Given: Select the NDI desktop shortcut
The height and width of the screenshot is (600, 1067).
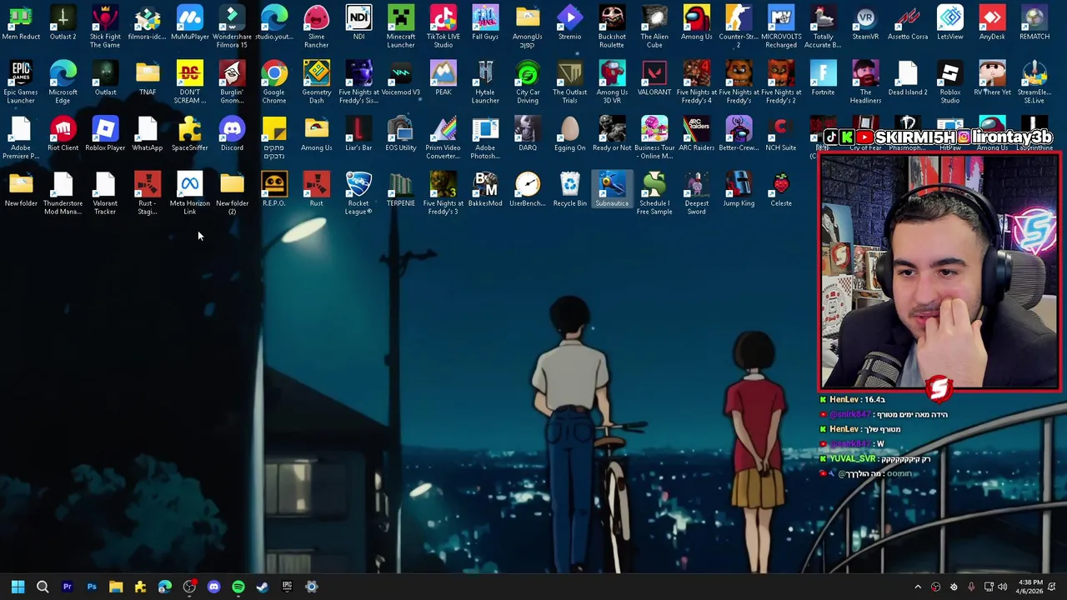Looking at the screenshot, I should pyautogui.click(x=358, y=23).
